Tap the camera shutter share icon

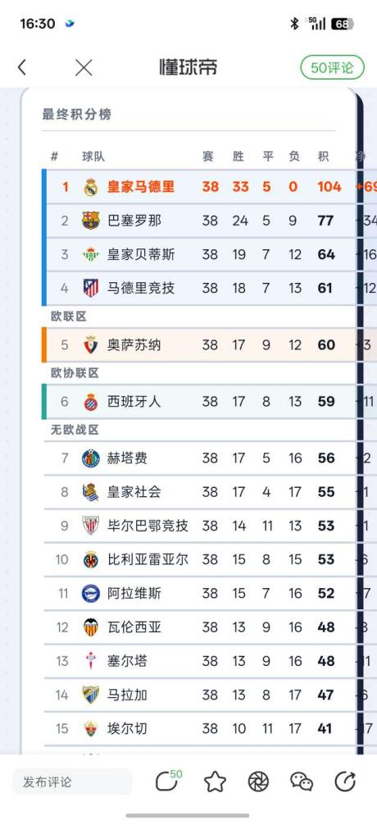[258, 782]
